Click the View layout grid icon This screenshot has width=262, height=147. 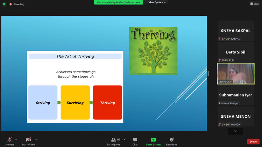(x=252, y=4)
